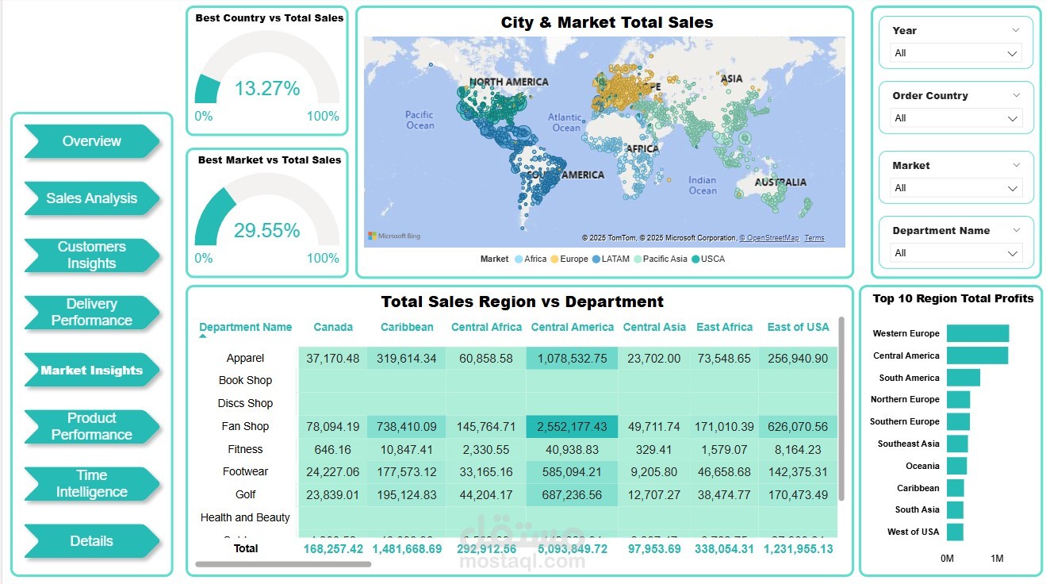Click the Europe legend marker
The width and height of the screenshot is (1046, 584).
pyautogui.click(x=554, y=259)
